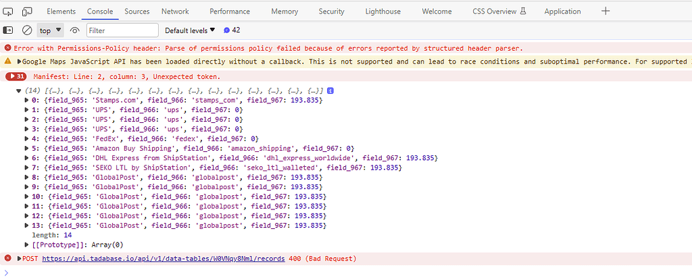Viewport: 692px width, 279px height.
Task: Toggle device emulation icon
Action: (27, 11)
